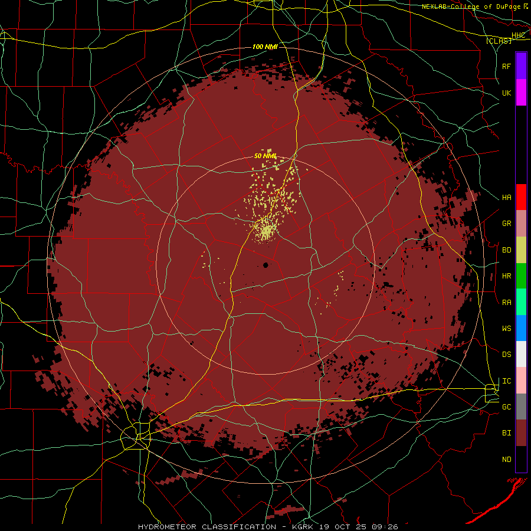Screen dimensions: 531x531
Task: Click the RF legend label
Action: click(507, 66)
